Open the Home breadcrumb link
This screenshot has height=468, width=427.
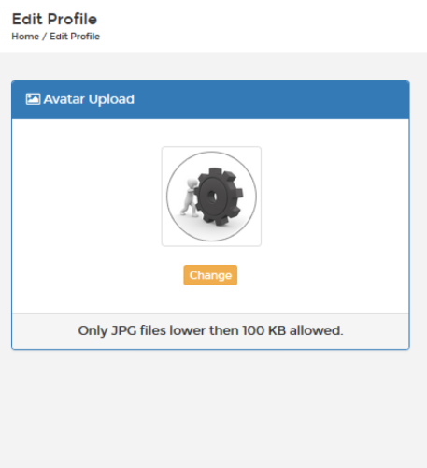tap(25, 37)
